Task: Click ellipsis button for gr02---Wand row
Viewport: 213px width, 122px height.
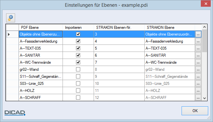Action: (198, 69)
